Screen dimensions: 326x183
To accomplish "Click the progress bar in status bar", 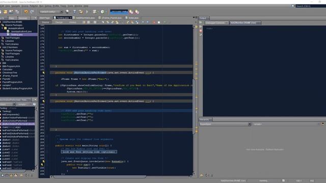I will coord(264,181).
